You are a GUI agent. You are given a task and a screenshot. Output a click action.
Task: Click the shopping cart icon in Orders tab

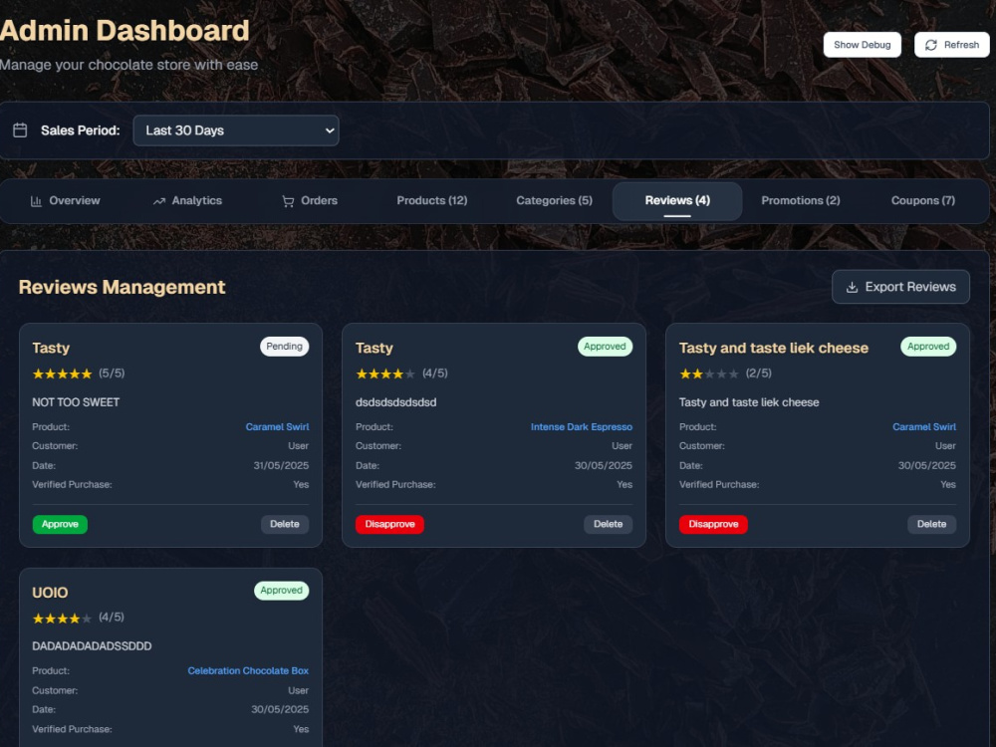(x=288, y=201)
